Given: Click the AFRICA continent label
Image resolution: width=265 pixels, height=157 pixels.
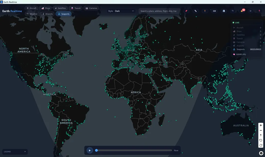Looking at the screenshot, I should (136, 92).
